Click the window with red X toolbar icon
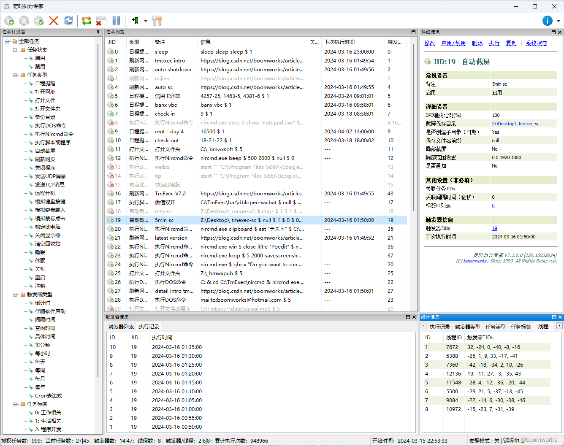Screen dimensions: 564x446 pos(101,21)
